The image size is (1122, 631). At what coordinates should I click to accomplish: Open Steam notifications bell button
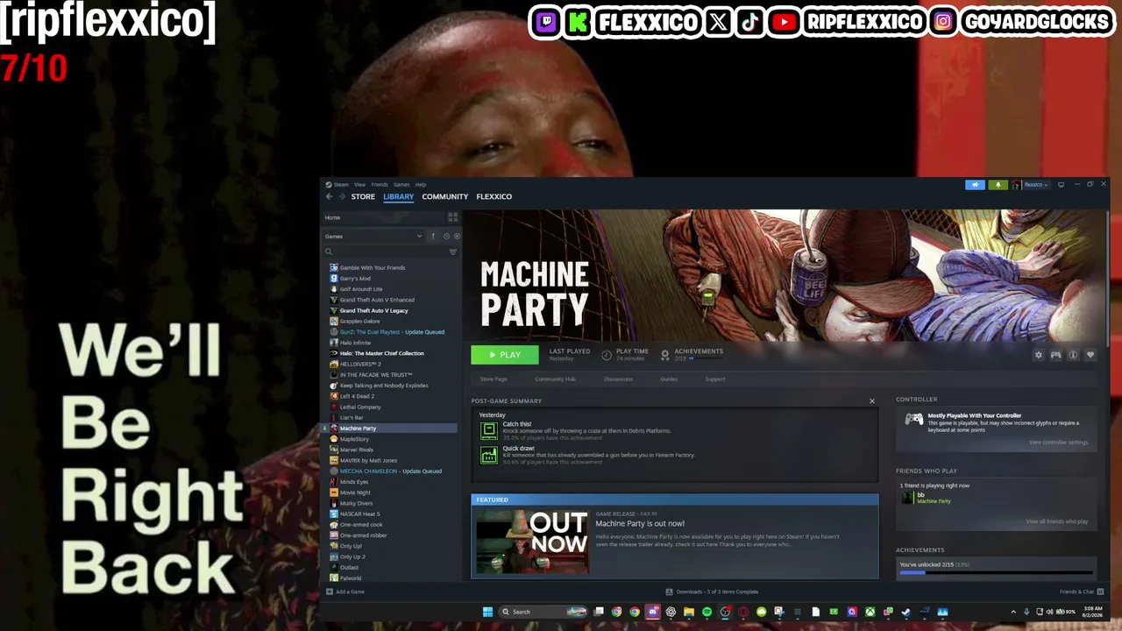(998, 185)
